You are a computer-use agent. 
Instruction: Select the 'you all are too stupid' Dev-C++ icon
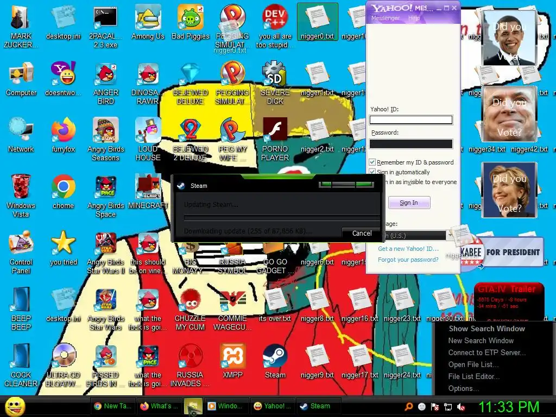point(275,26)
